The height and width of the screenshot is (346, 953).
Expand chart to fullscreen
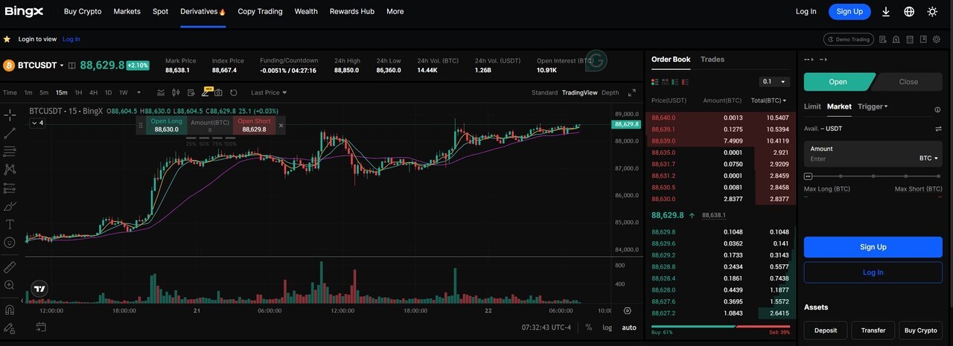(631, 93)
